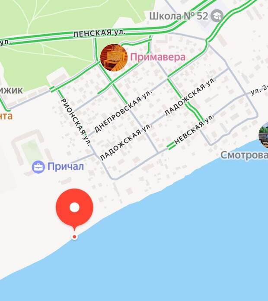The image size is (268, 301).
Task: Select the partial orange place label at left edge
Action: [6, 116]
